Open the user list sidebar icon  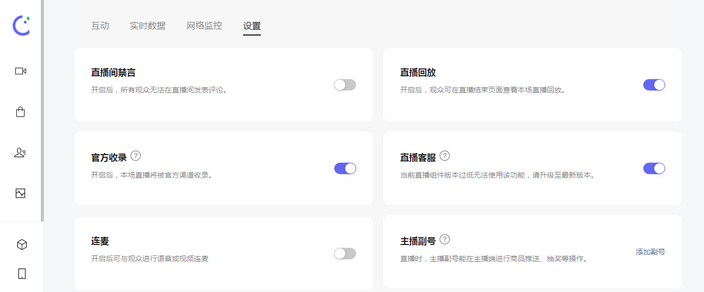20,153
